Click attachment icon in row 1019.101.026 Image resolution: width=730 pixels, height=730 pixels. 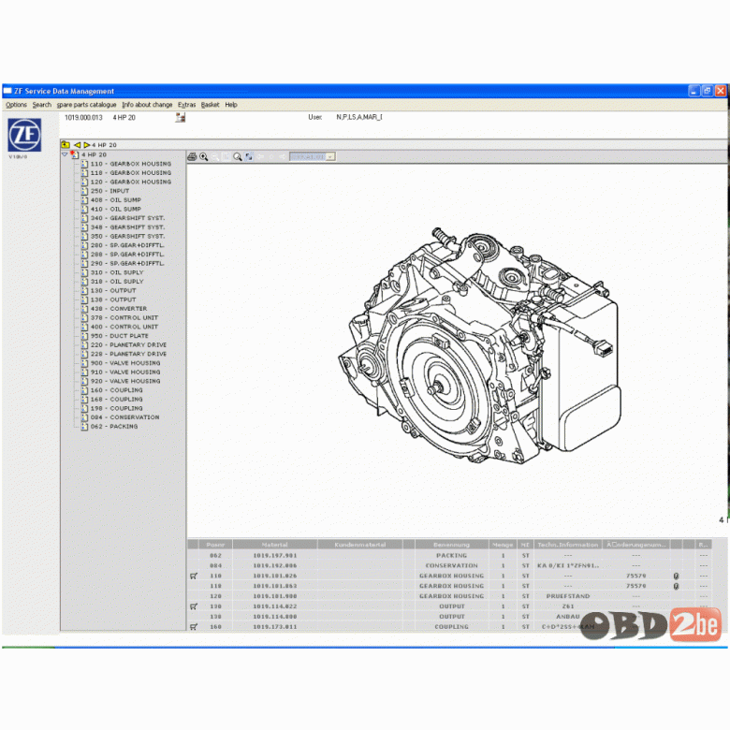[676, 576]
